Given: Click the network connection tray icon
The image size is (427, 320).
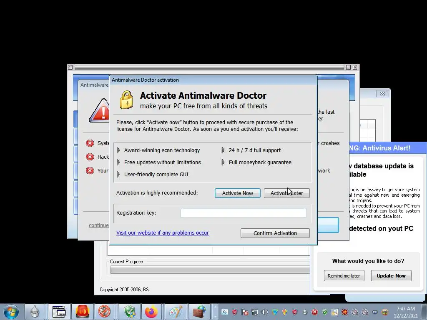Looking at the screenshot, I should click(x=255, y=312).
